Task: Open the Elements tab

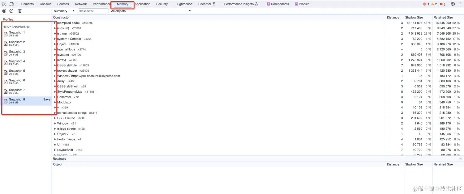Action: [27, 4]
